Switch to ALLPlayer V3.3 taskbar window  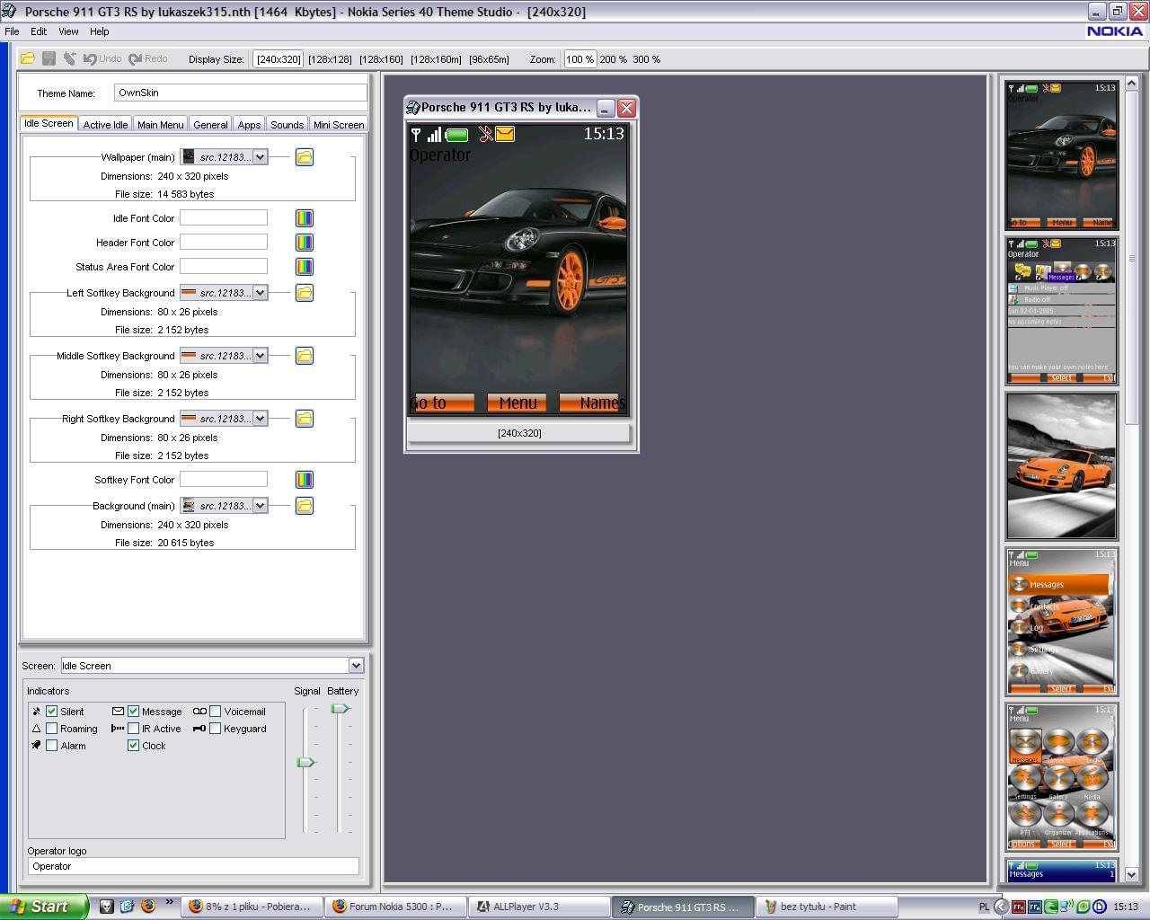pos(537,907)
